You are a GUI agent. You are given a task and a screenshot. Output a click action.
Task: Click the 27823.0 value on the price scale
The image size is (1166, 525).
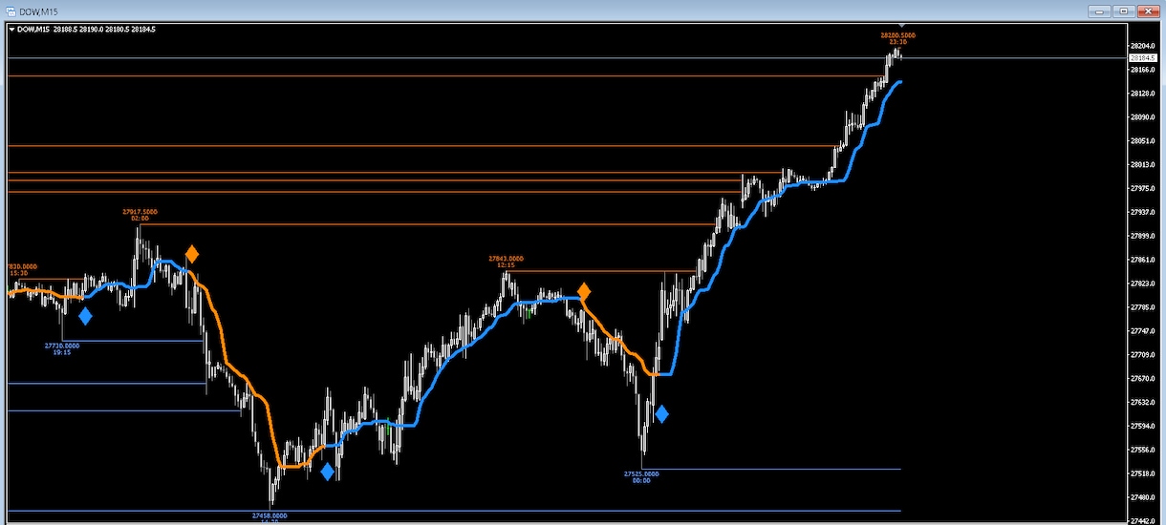click(x=1142, y=283)
